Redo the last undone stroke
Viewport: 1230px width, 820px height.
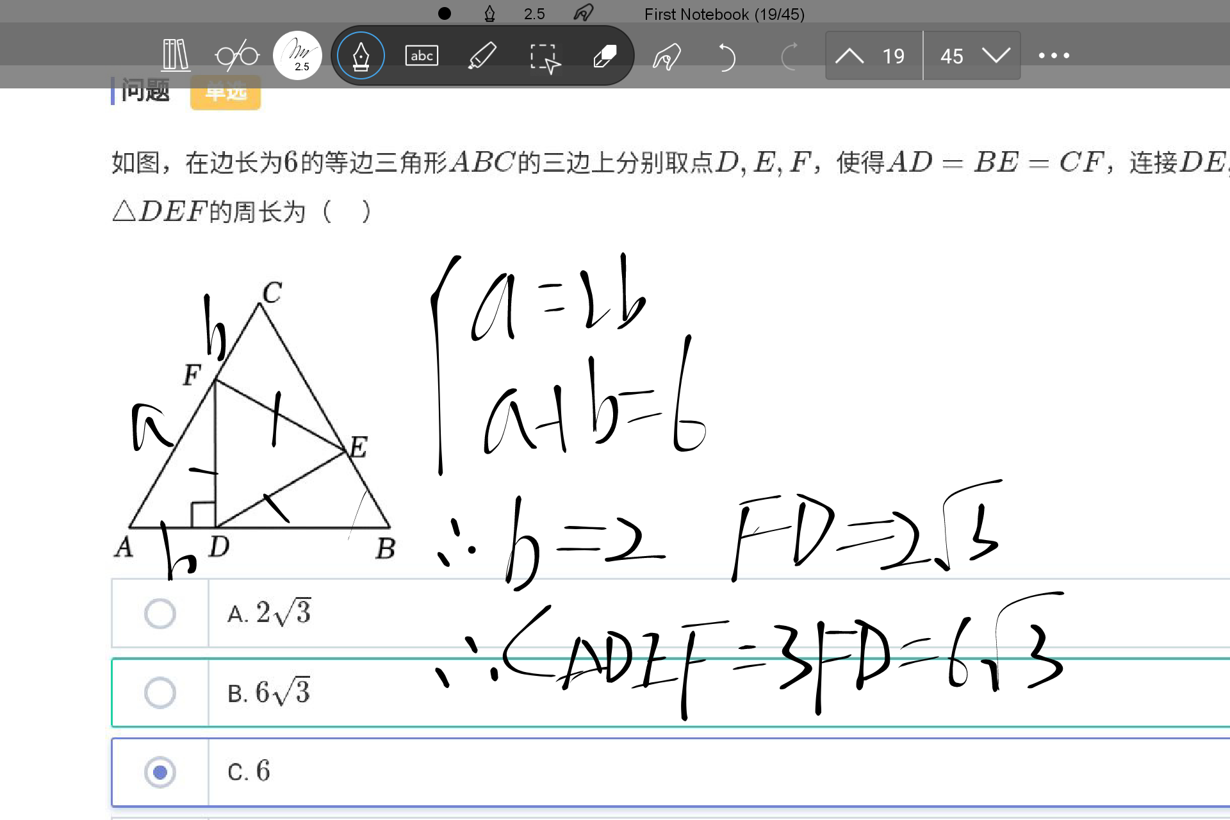click(789, 56)
